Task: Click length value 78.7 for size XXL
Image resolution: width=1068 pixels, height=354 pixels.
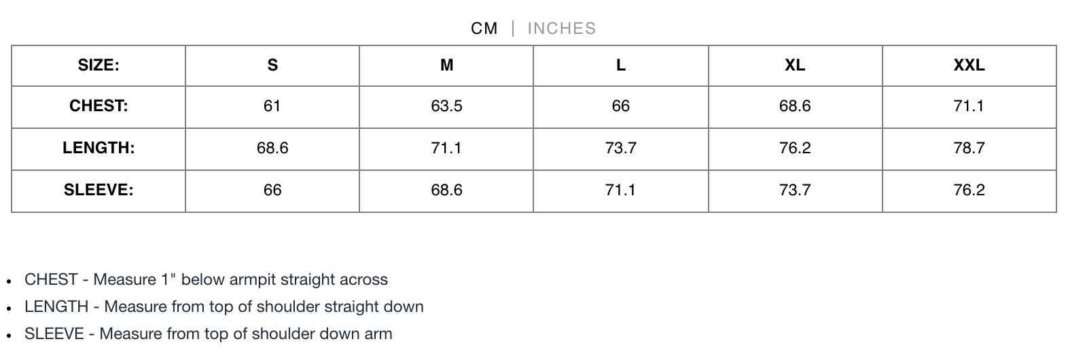Action: tap(969, 148)
